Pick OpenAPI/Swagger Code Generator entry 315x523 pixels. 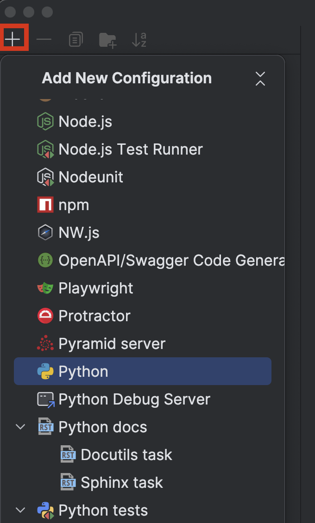(143, 260)
